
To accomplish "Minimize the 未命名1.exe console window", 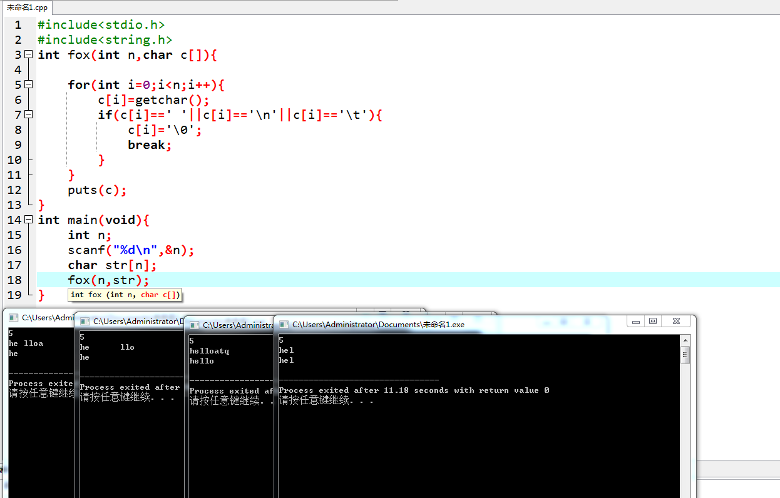I will (x=637, y=322).
